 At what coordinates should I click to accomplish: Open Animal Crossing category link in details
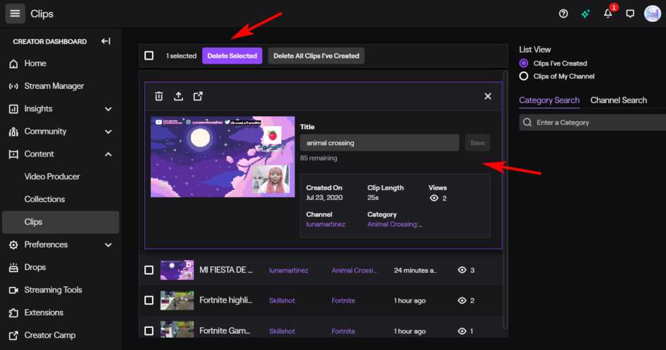tap(395, 225)
